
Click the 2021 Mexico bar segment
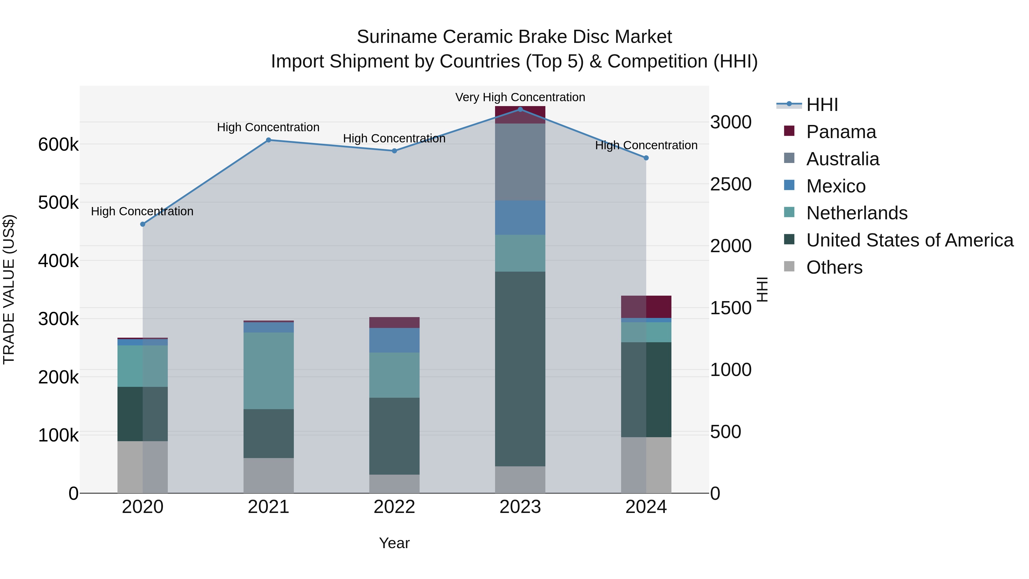[x=268, y=327]
